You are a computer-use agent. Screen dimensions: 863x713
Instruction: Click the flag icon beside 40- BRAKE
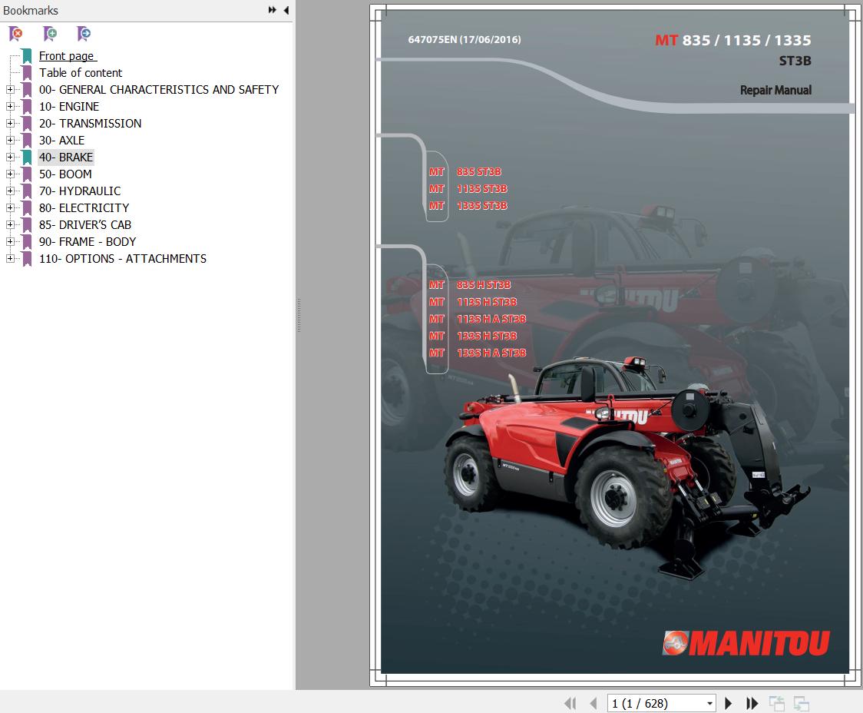point(26,157)
